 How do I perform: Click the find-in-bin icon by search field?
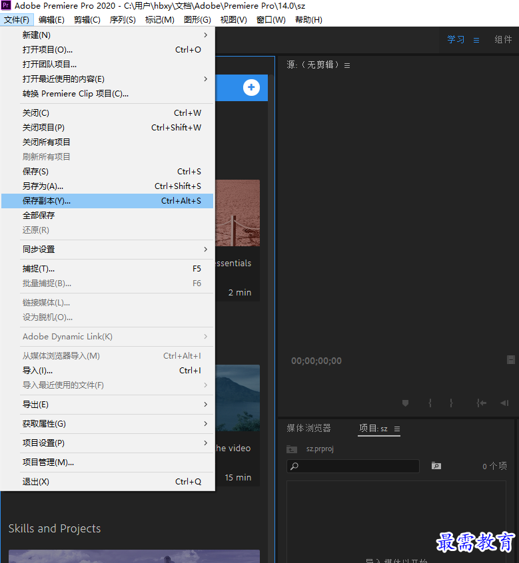coord(436,466)
